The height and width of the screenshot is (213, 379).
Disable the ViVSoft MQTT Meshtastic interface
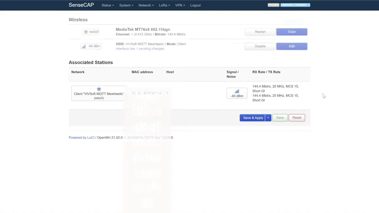point(260,46)
